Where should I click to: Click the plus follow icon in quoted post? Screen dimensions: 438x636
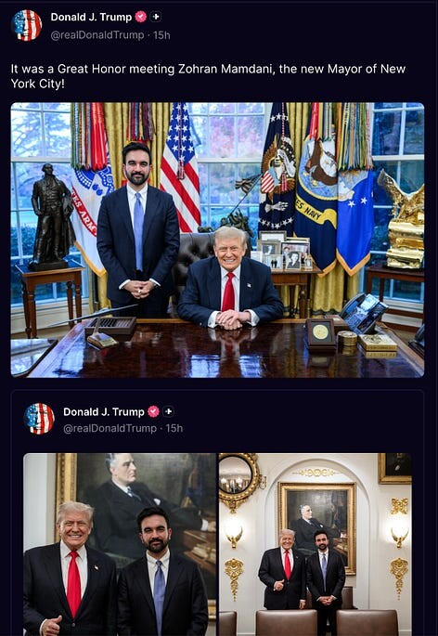coord(168,411)
